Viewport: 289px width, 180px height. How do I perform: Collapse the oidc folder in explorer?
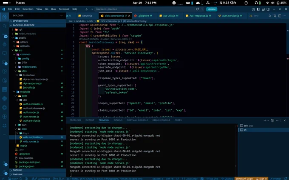(37, 129)
